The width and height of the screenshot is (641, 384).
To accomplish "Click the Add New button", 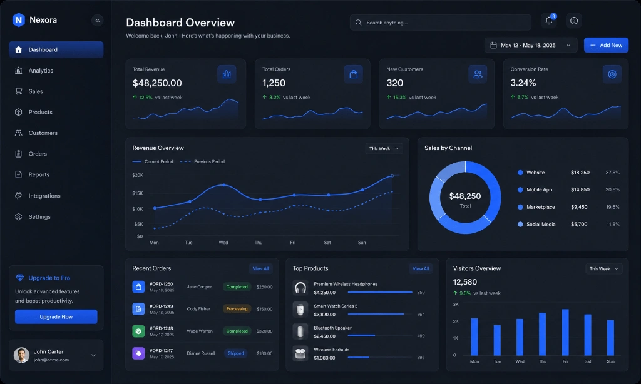I will coord(606,46).
